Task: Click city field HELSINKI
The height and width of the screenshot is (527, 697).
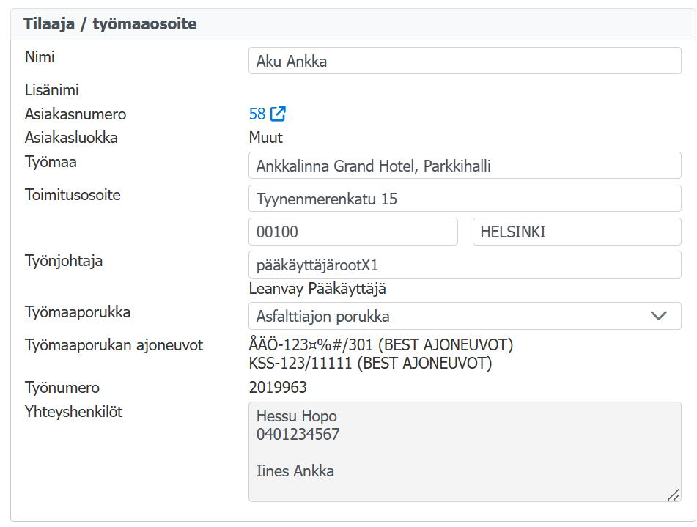Action: [577, 232]
